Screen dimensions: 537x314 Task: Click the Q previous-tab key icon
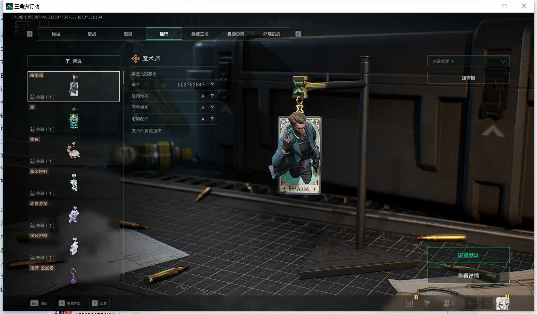click(30, 34)
